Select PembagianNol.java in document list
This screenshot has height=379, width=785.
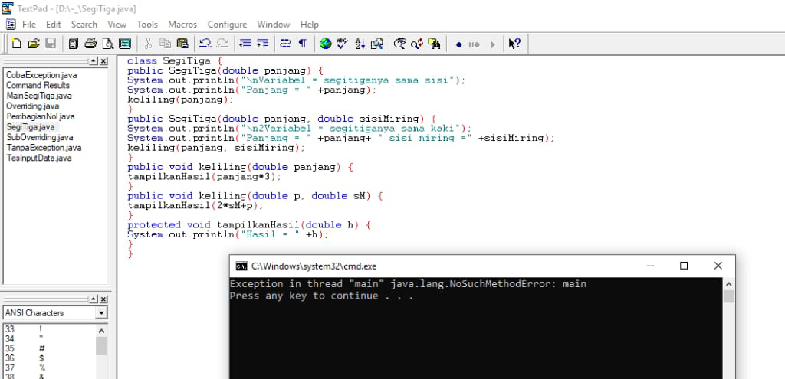(41, 116)
